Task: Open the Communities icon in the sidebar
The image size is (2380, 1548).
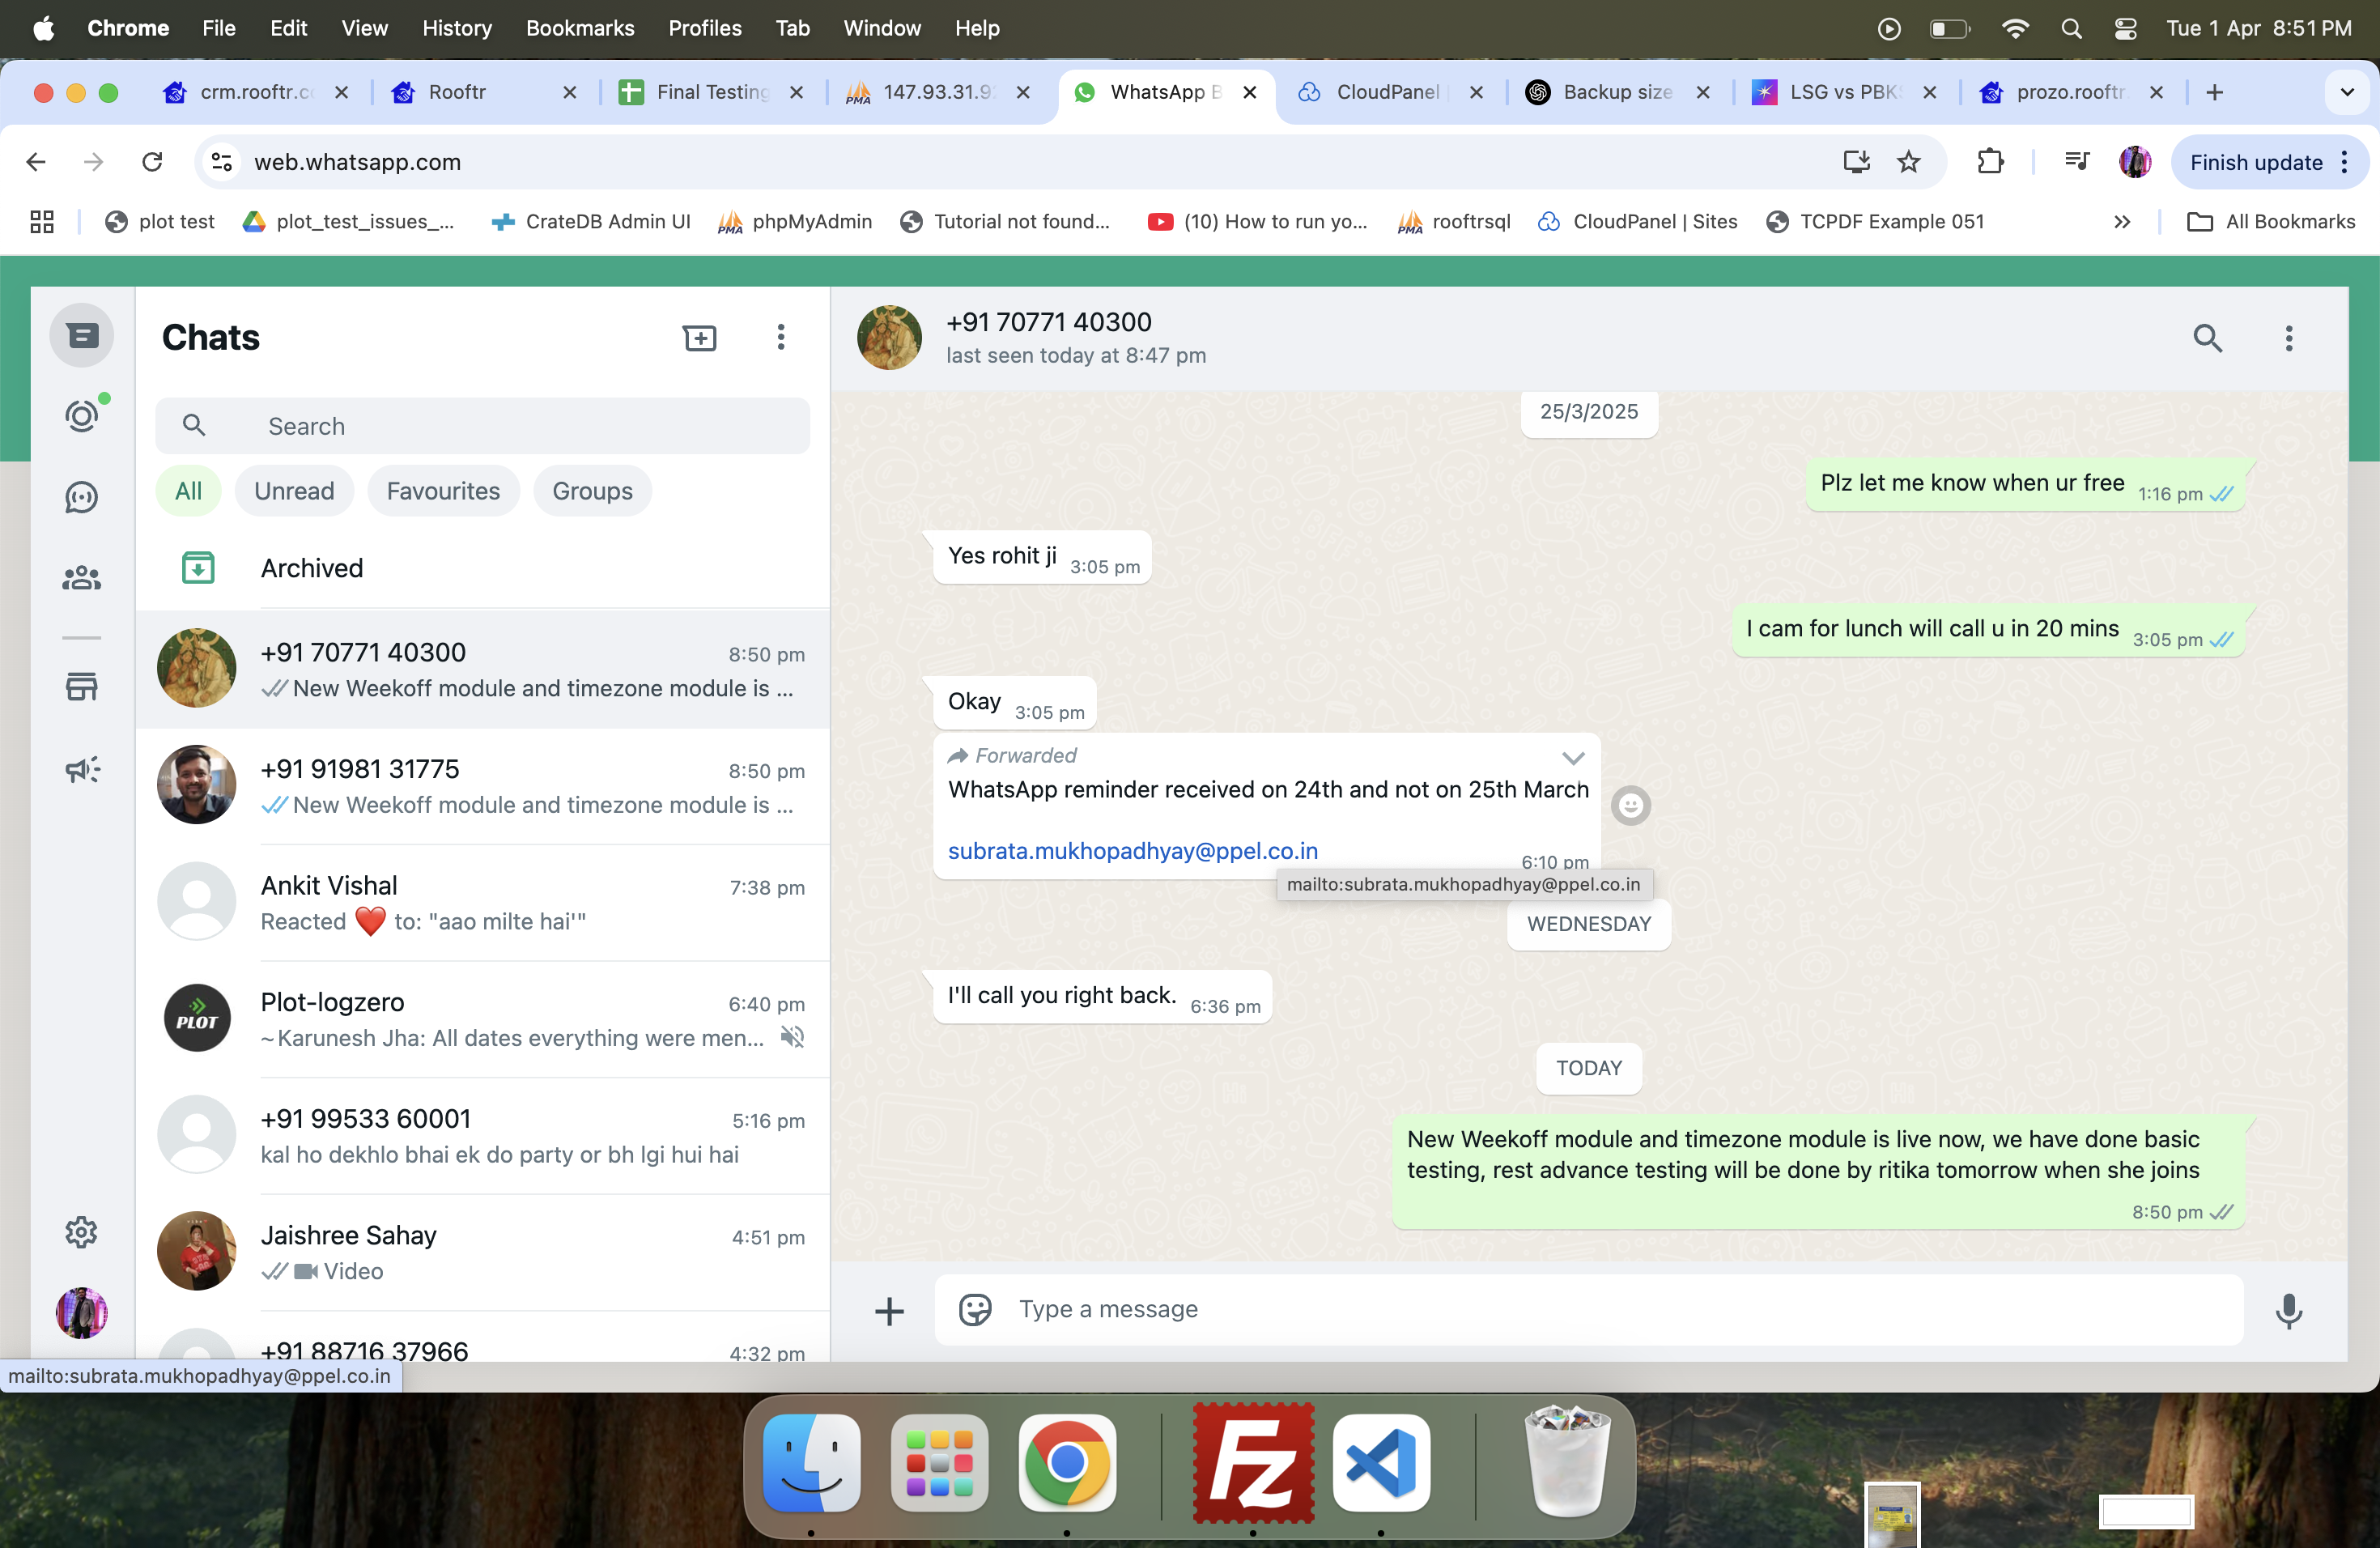Action: [82, 578]
